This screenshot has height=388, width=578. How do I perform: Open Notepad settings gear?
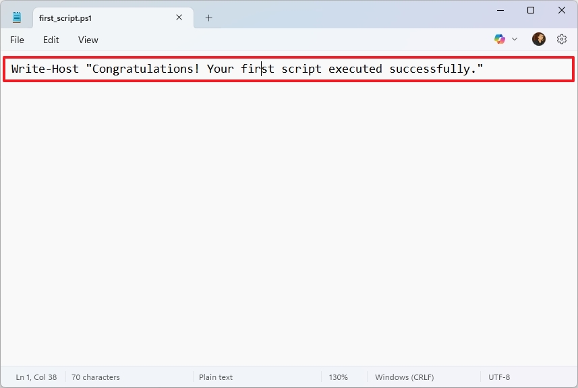pyautogui.click(x=562, y=40)
